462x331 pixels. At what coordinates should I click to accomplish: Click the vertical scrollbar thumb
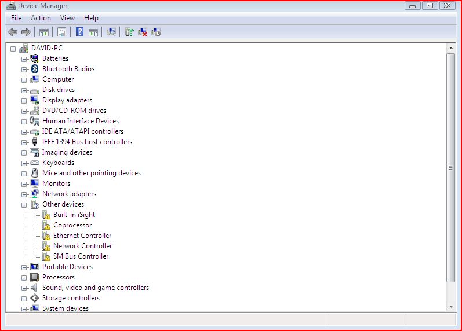tap(451, 168)
